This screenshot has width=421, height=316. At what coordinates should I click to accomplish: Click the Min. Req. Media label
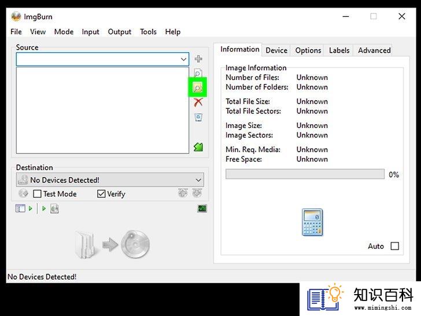coord(253,149)
